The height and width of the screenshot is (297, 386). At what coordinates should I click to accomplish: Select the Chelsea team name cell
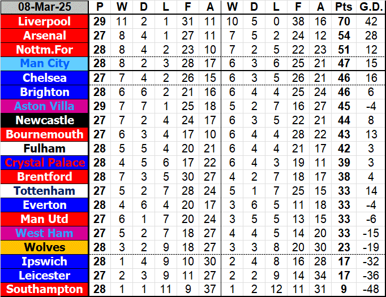point(45,78)
